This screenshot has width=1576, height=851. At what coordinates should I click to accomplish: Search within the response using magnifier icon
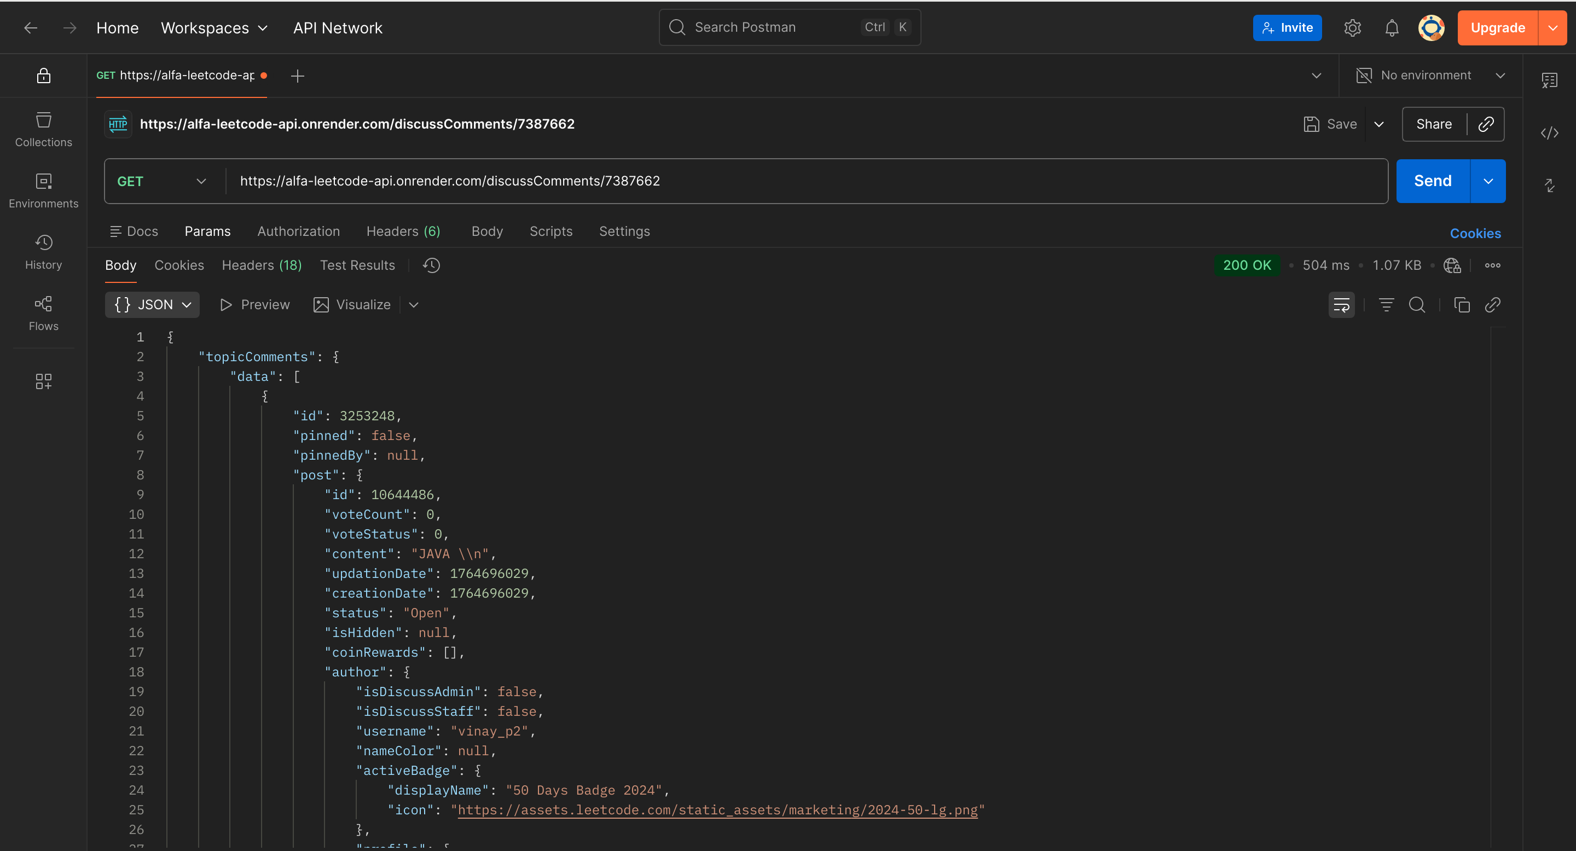1417,305
